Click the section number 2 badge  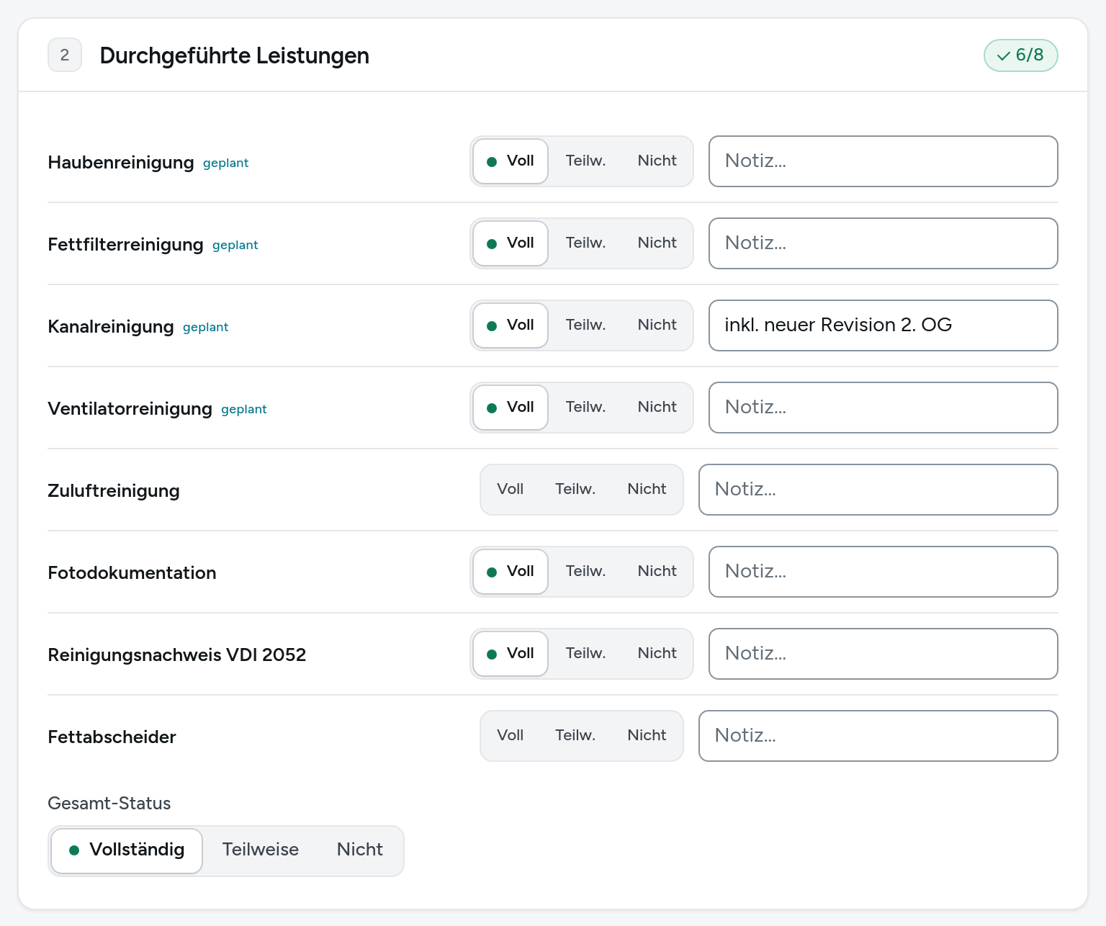point(65,55)
